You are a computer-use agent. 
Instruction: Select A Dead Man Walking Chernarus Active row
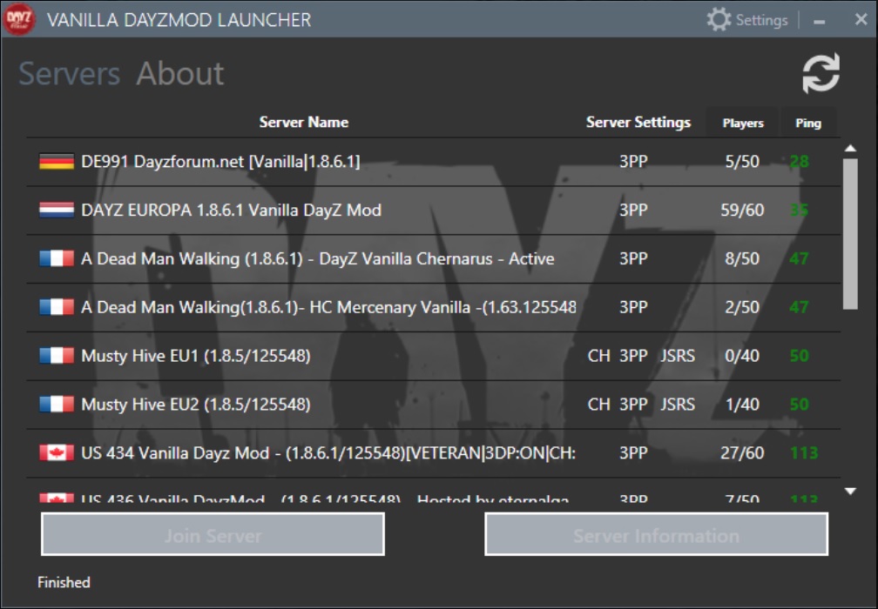[434, 259]
